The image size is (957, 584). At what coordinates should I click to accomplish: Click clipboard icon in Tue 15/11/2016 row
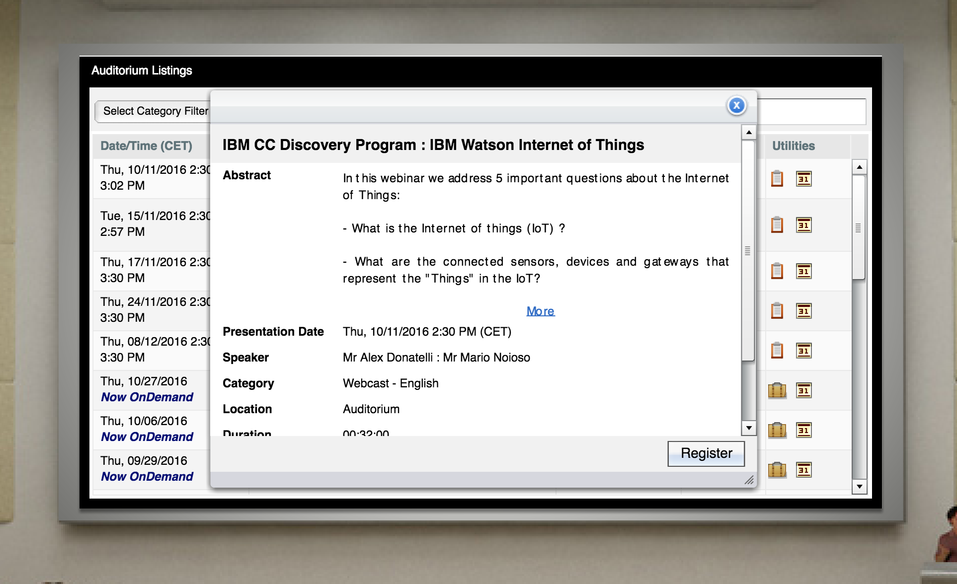777,224
